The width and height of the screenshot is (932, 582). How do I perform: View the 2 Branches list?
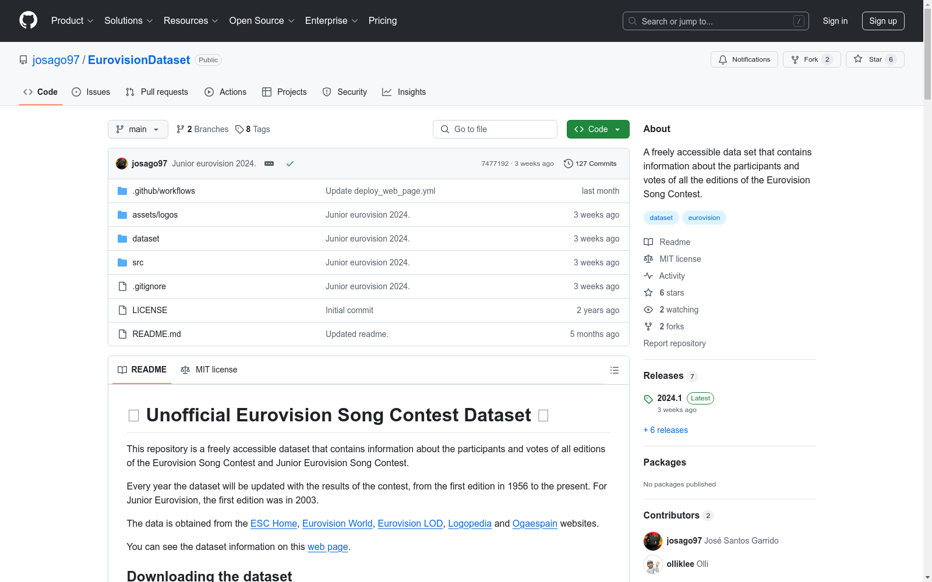[202, 129]
